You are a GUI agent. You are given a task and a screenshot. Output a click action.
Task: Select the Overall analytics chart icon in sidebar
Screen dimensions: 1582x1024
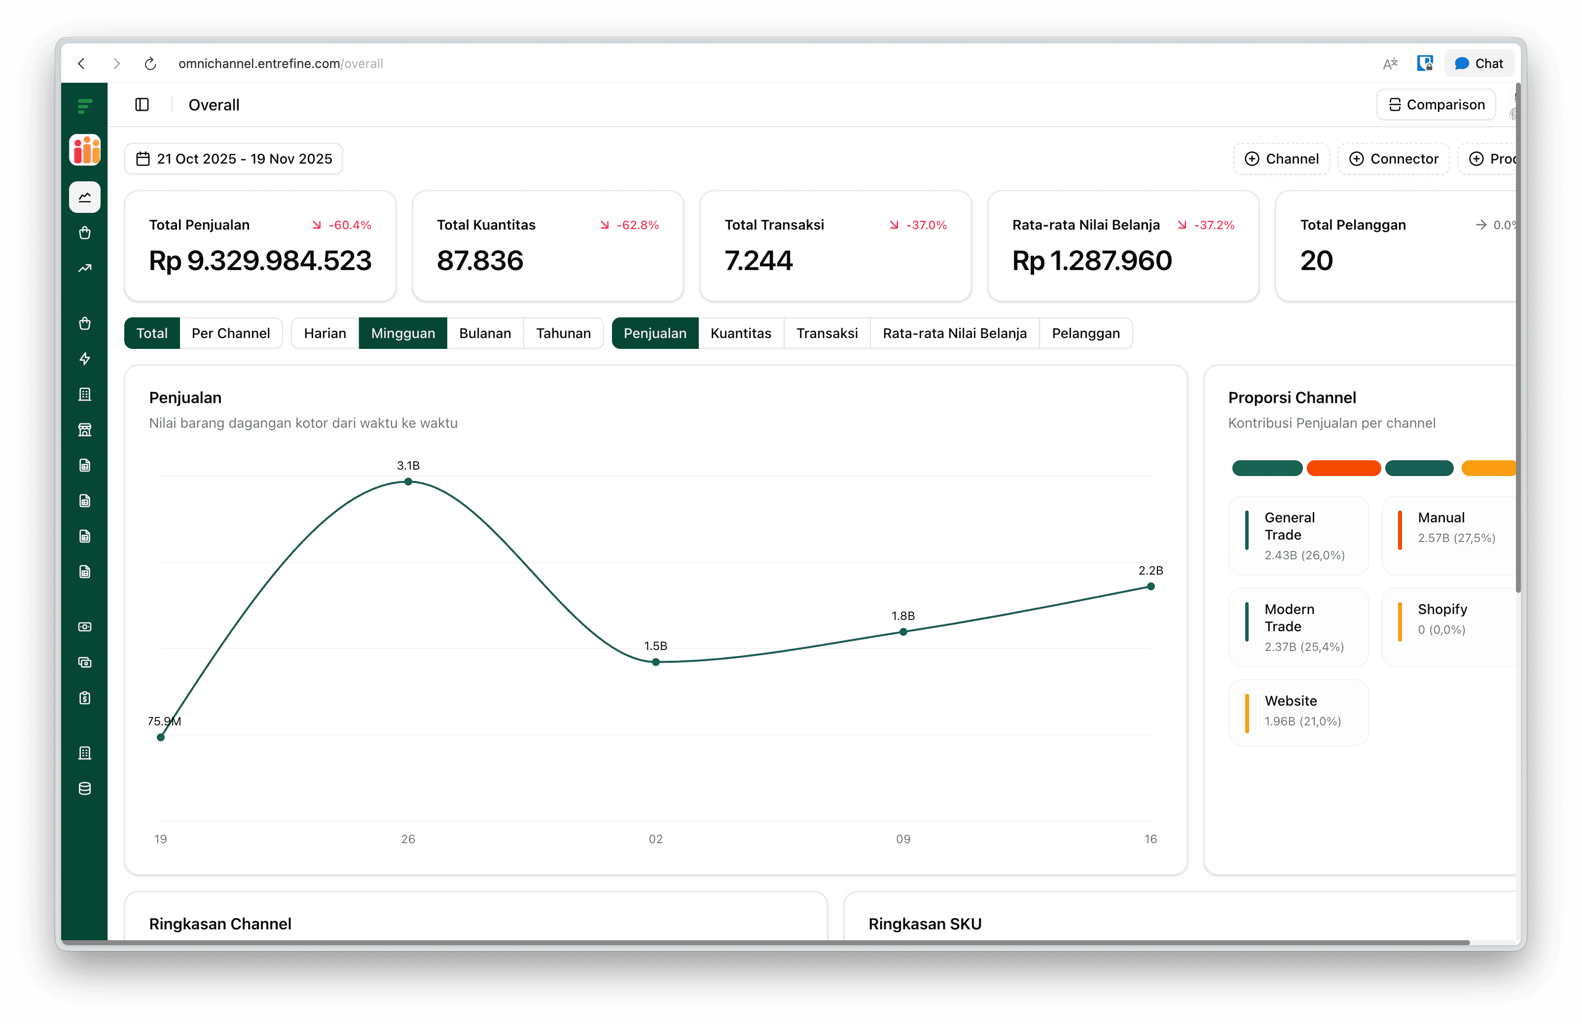click(x=84, y=197)
